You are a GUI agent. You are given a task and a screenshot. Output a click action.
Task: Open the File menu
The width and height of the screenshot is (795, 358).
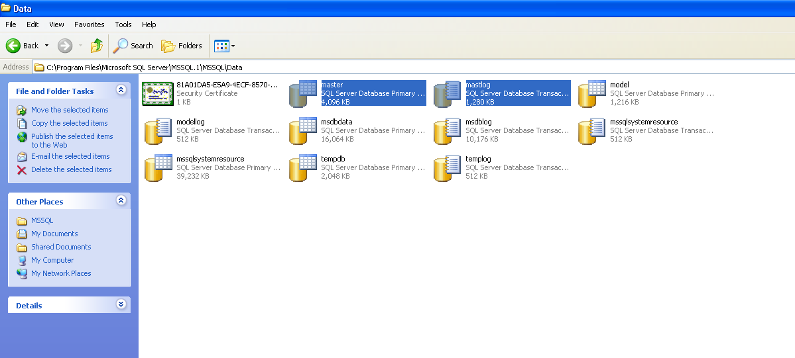pos(11,24)
